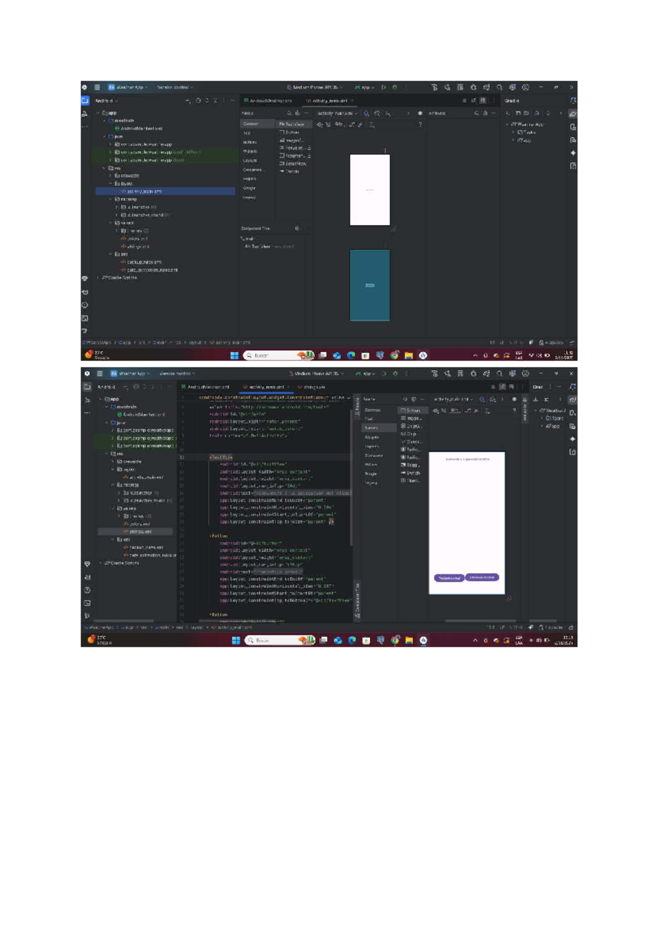Open File Explorer from taskbar, top screenshot
This screenshot has width=656, height=927.
408,355
